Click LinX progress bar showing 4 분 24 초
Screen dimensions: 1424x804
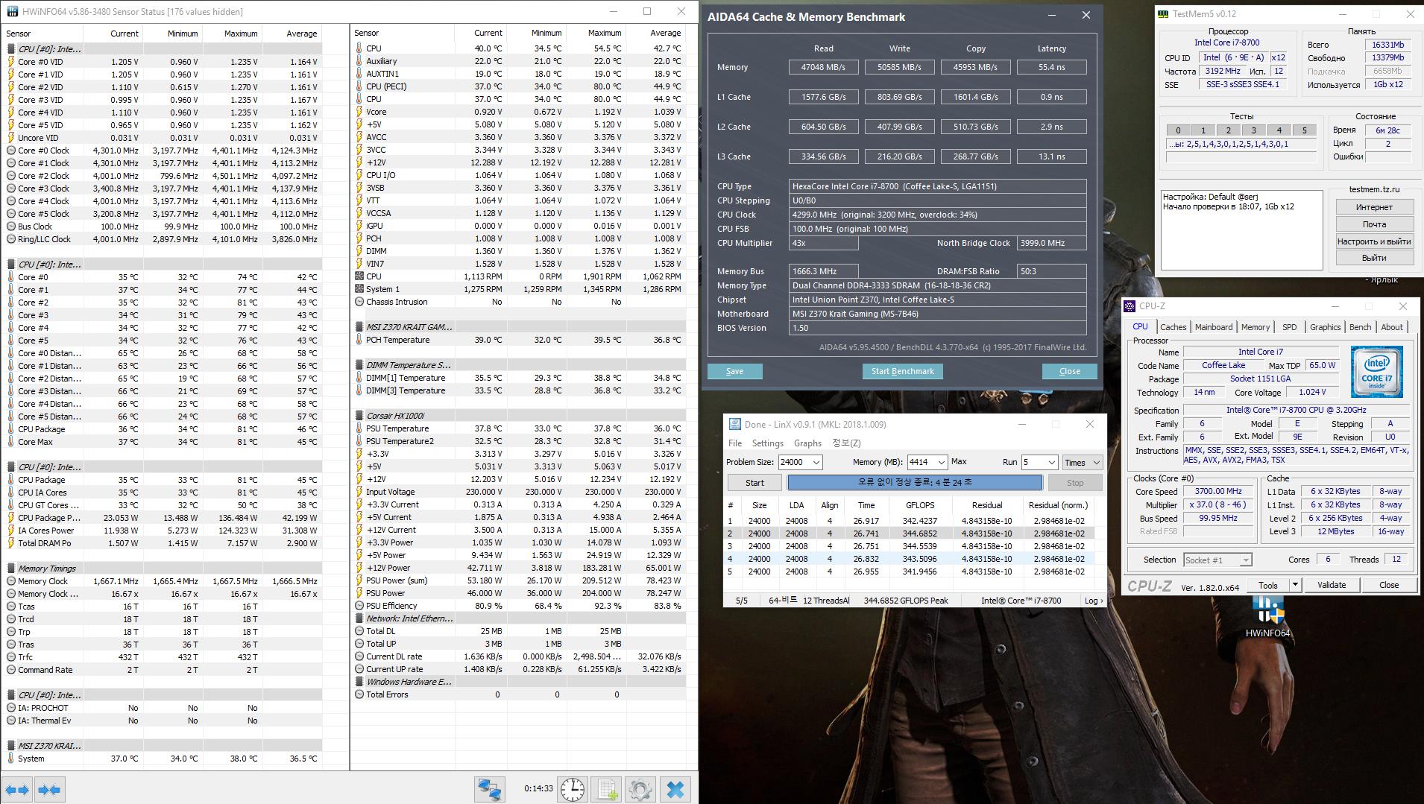[x=915, y=483]
